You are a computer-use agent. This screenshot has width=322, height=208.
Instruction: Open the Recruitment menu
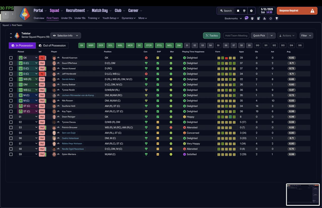(x=77, y=11)
